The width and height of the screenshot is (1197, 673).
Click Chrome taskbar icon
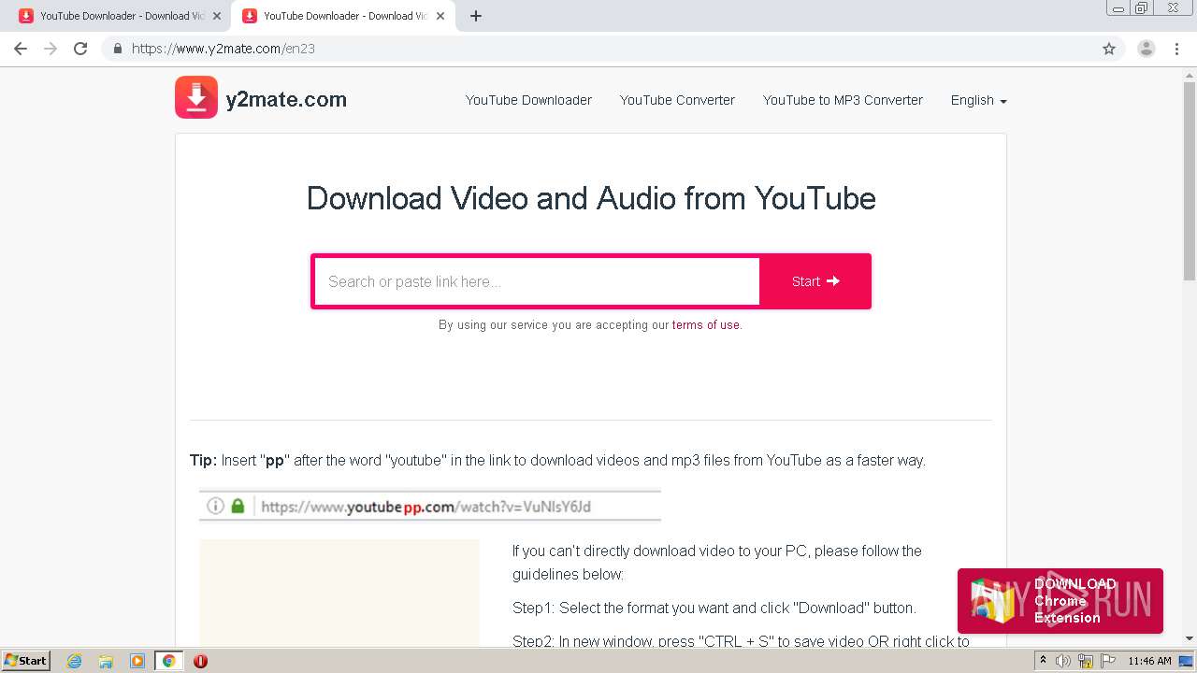[168, 661]
